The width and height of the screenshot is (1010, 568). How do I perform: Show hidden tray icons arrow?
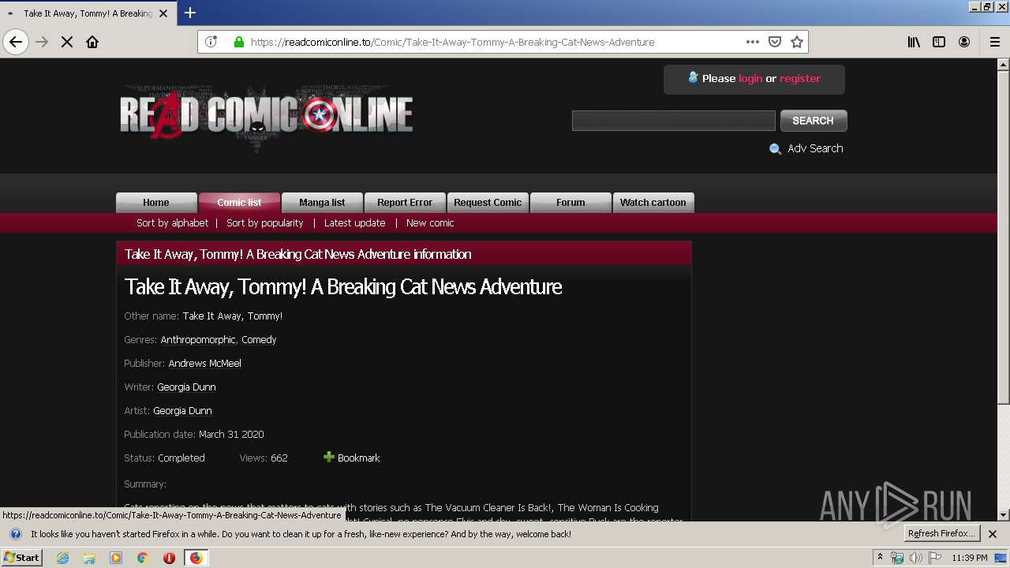tap(880, 558)
